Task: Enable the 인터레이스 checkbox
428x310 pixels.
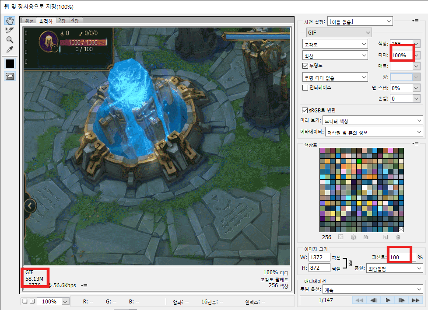Action: 305,87
